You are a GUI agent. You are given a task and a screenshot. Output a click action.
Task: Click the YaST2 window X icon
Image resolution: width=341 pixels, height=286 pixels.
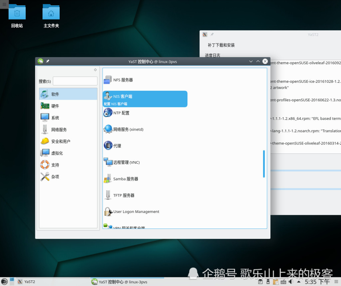205,35
